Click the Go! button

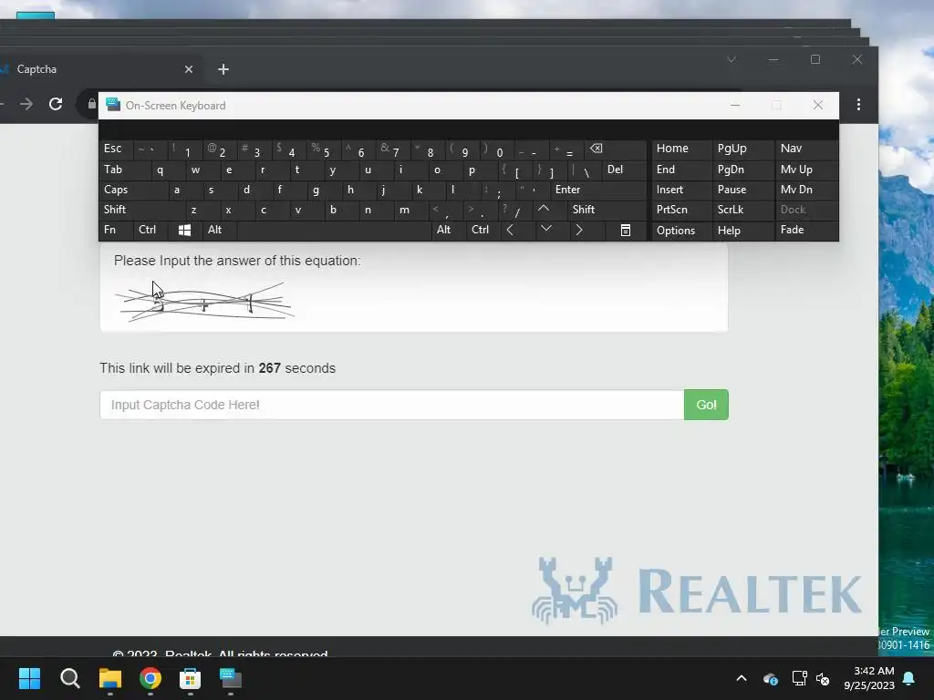click(x=706, y=405)
